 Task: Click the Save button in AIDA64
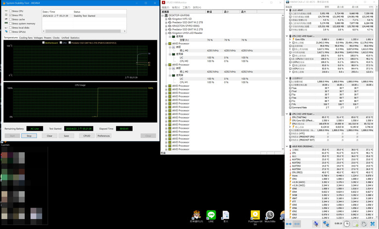point(66,136)
